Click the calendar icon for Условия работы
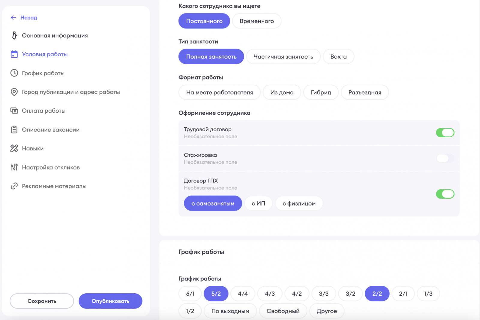Image resolution: width=480 pixels, height=320 pixels. pos(14,54)
